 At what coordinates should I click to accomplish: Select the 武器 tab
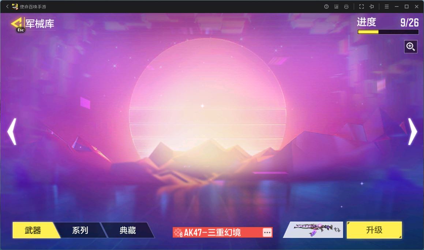33,230
